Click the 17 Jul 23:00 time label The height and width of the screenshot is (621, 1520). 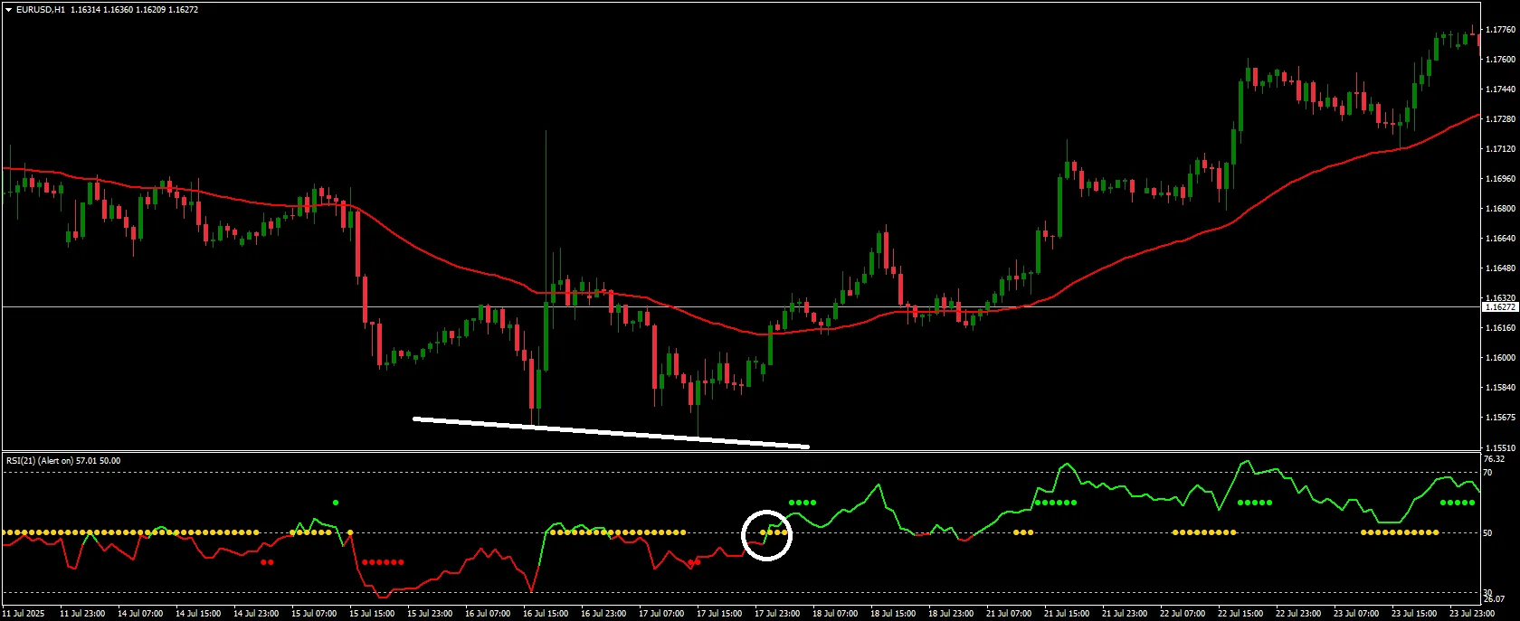point(777,614)
